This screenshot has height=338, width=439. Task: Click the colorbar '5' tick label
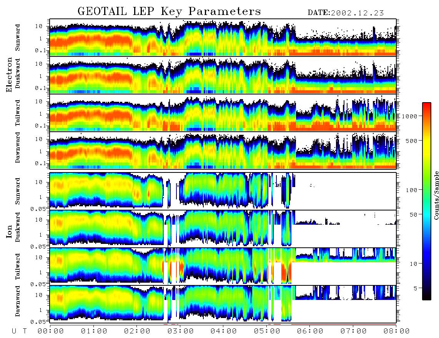coord(415,288)
